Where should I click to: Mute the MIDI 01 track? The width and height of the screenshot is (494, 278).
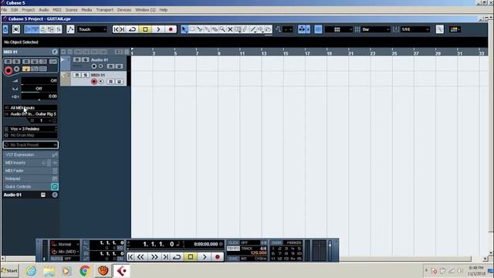[x=77, y=75]
